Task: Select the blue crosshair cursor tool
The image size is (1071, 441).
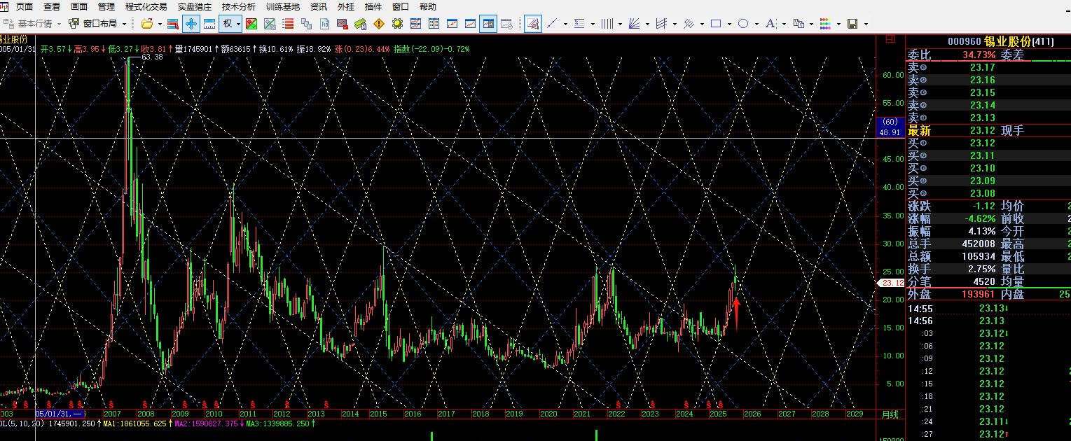Action: [191, 24]
